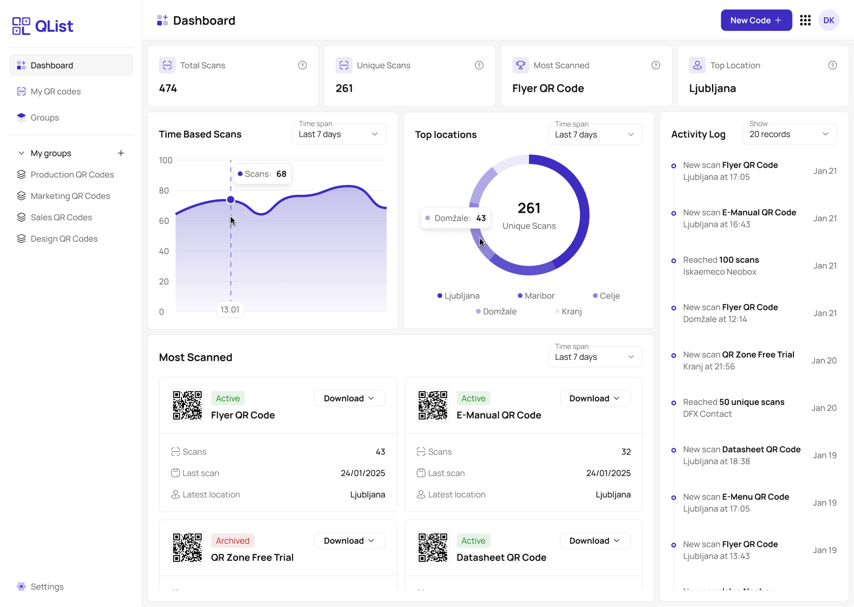The height and width of the screenshot is (607, 854).
Task: Toggle Ljubljana legend in Top locations
Action: coord(458,296)
